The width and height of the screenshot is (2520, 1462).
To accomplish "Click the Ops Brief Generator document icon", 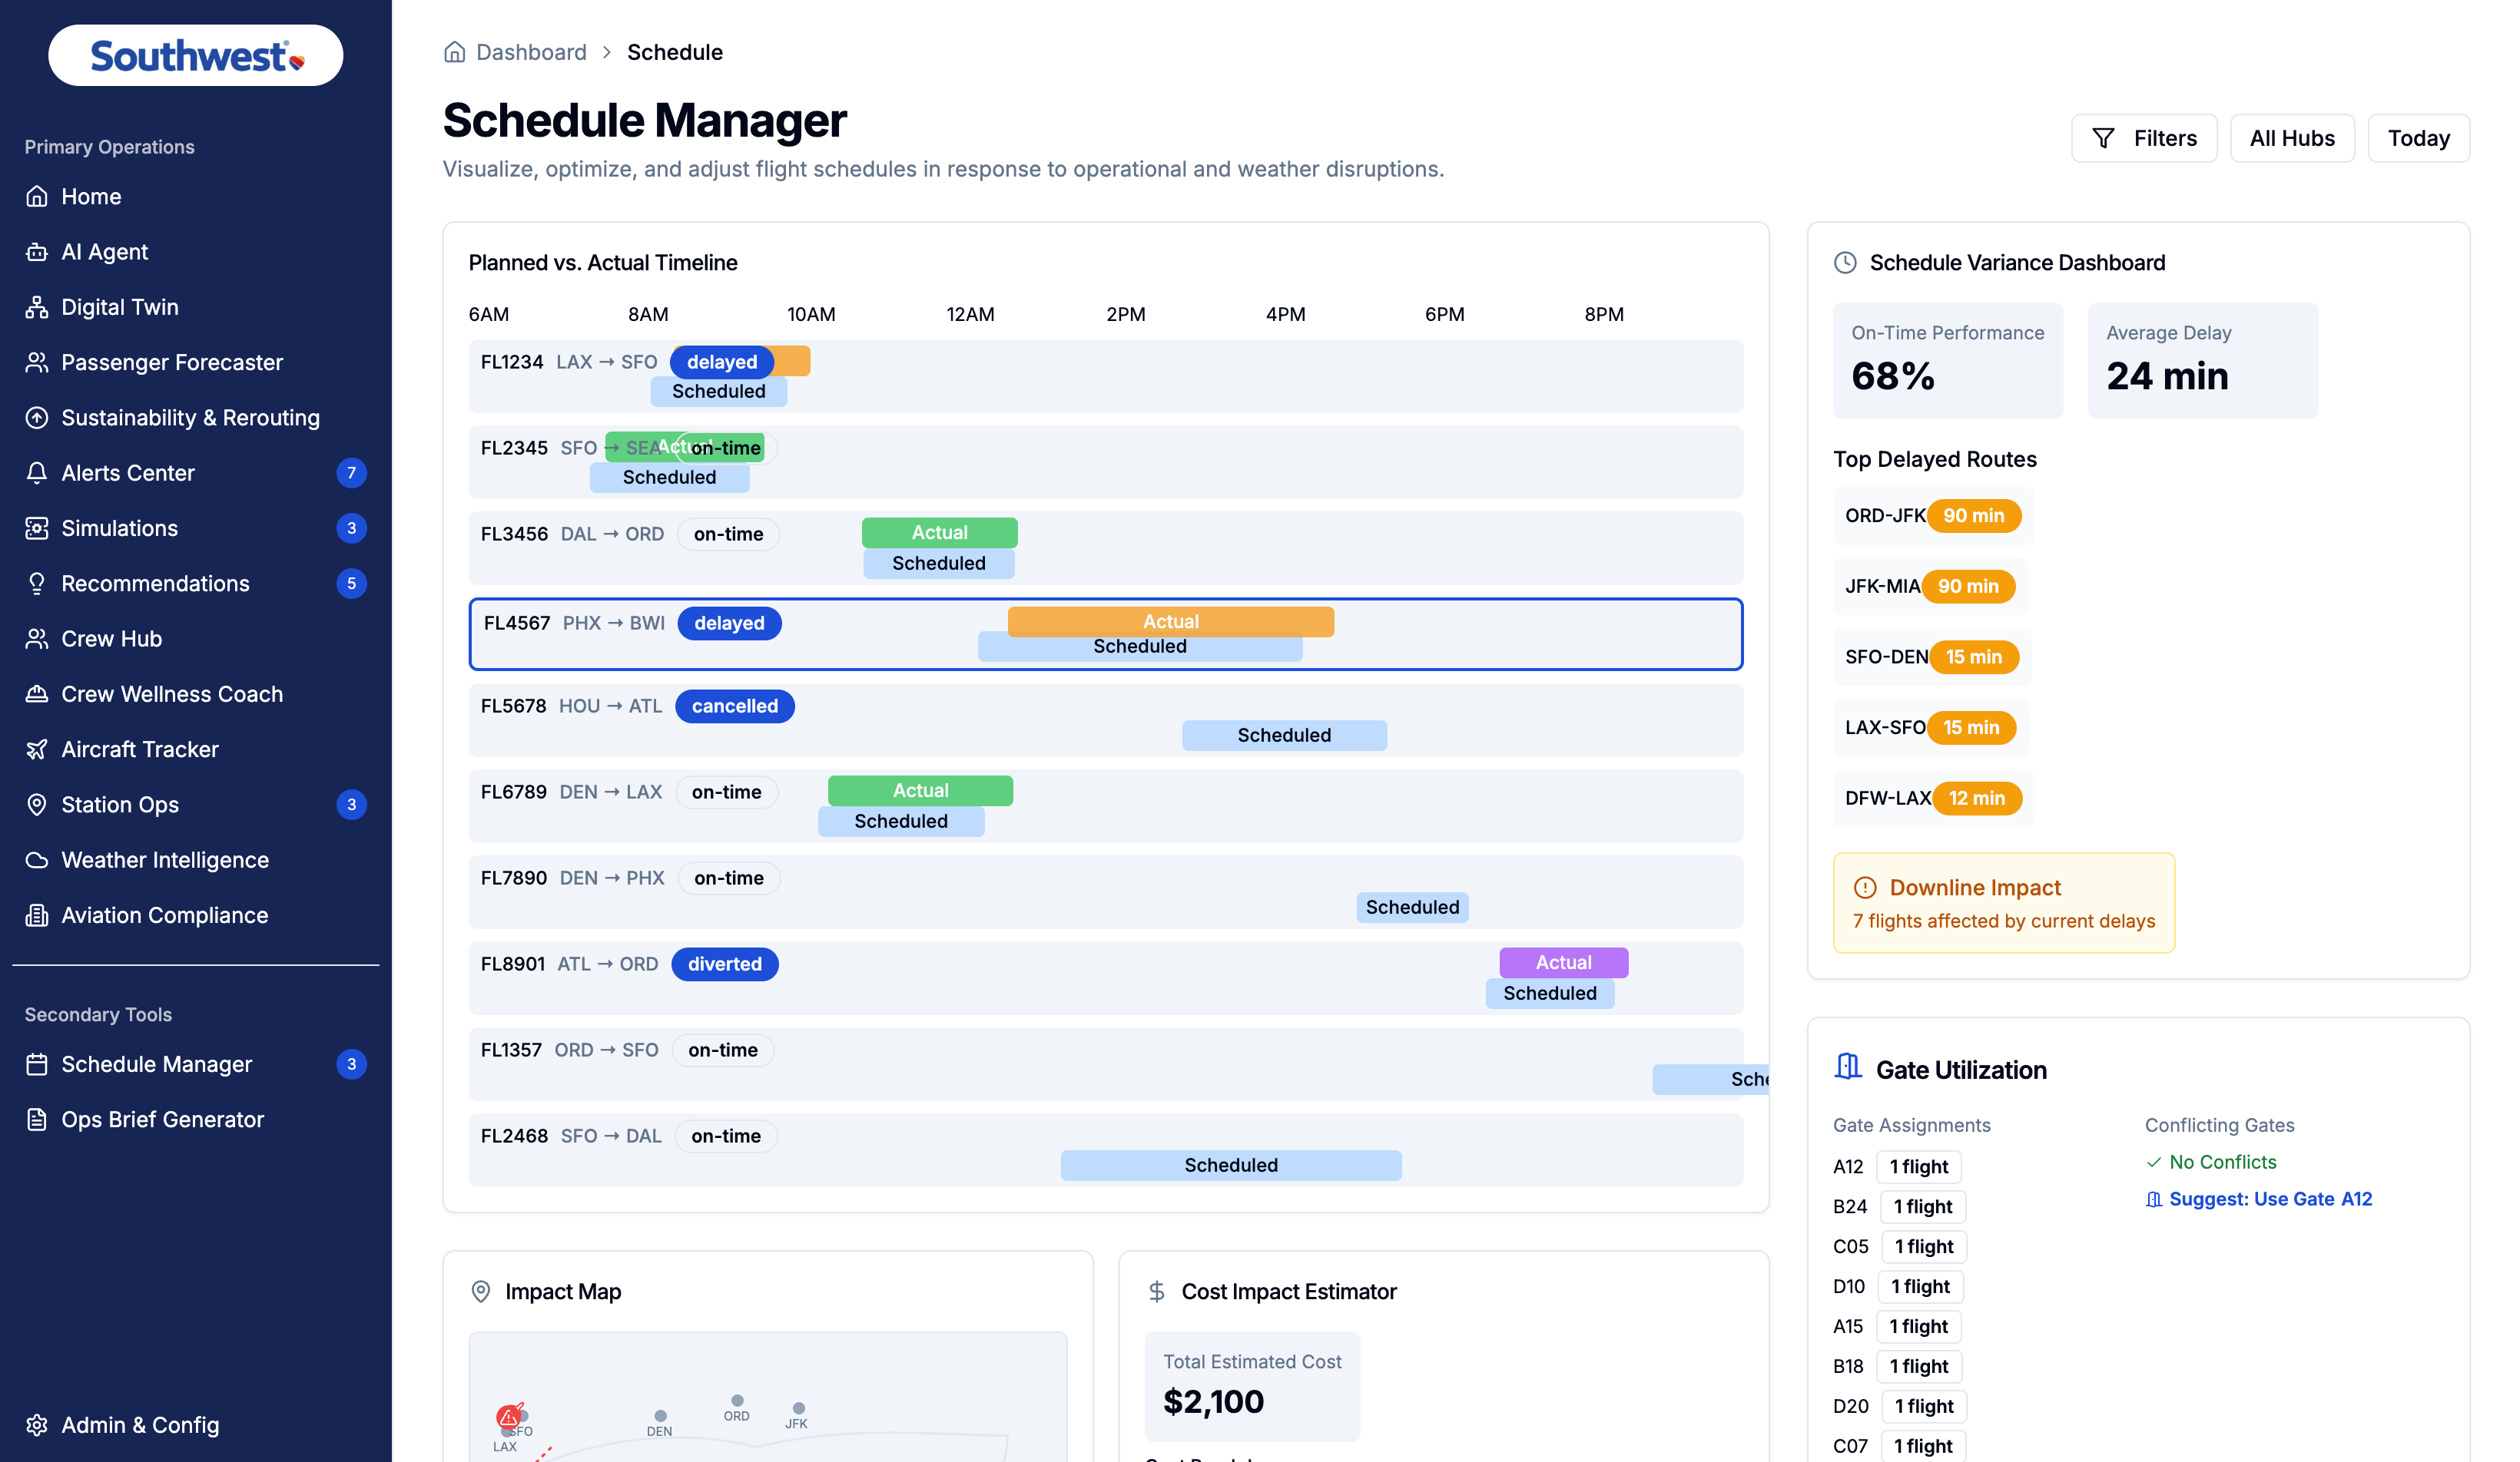I will point(37,1120).
